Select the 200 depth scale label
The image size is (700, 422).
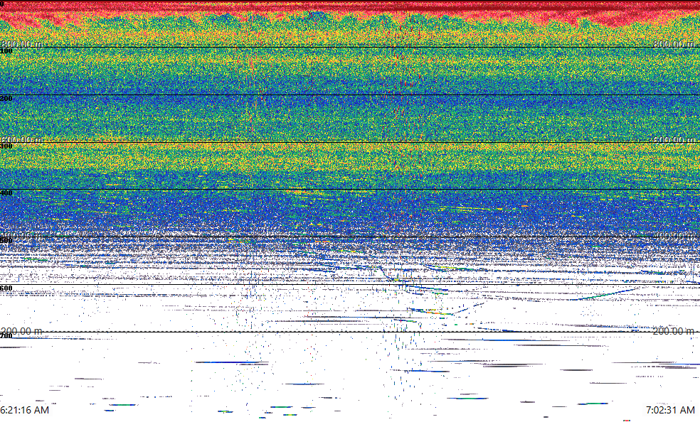click(6, 99)
